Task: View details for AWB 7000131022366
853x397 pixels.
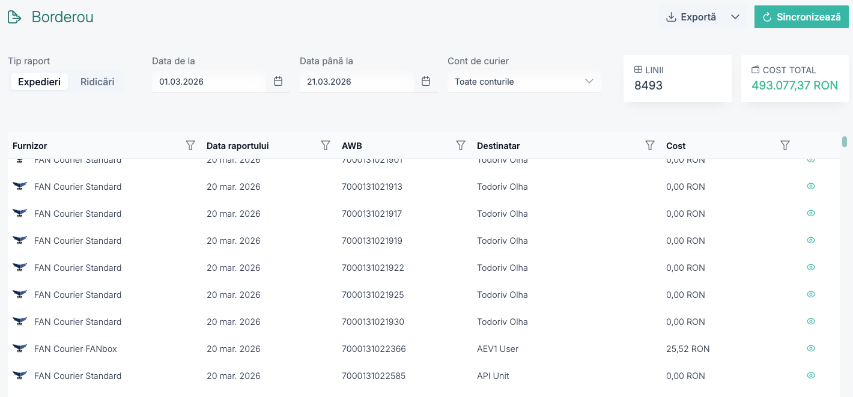Action: 810,348
